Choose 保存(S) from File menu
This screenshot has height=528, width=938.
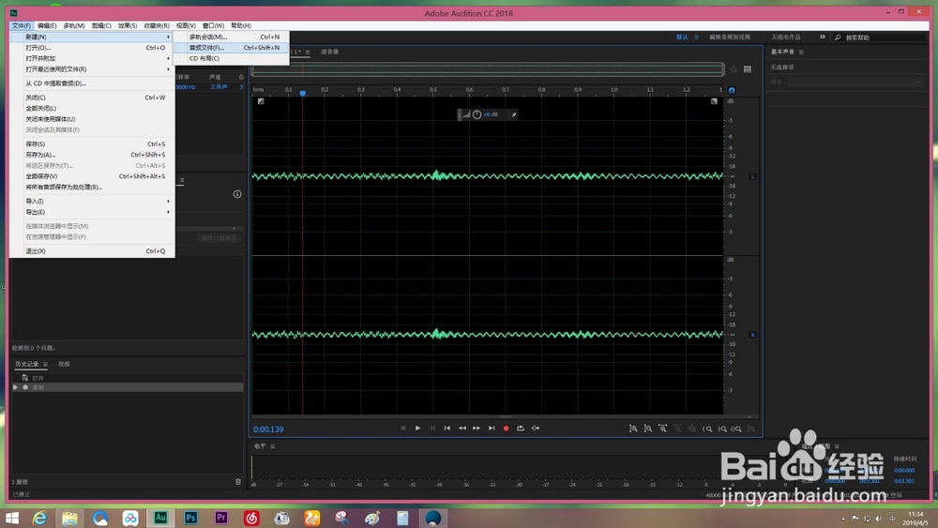pos(92,143)
